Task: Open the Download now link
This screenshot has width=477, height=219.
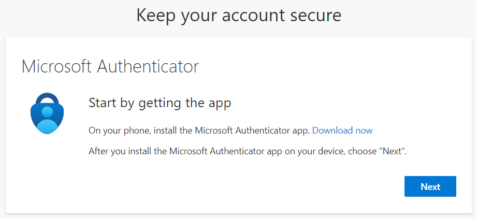Action: (x=342, y=130)
